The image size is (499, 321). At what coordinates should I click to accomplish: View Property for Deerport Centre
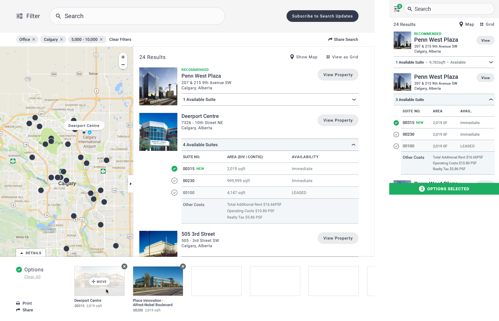click(x=338, y=120)
